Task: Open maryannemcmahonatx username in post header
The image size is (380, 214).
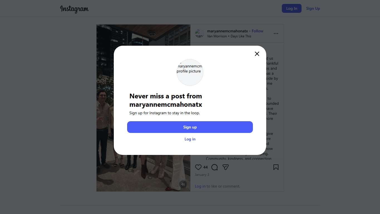Action: pyautogui.click(x=228, y=31)
